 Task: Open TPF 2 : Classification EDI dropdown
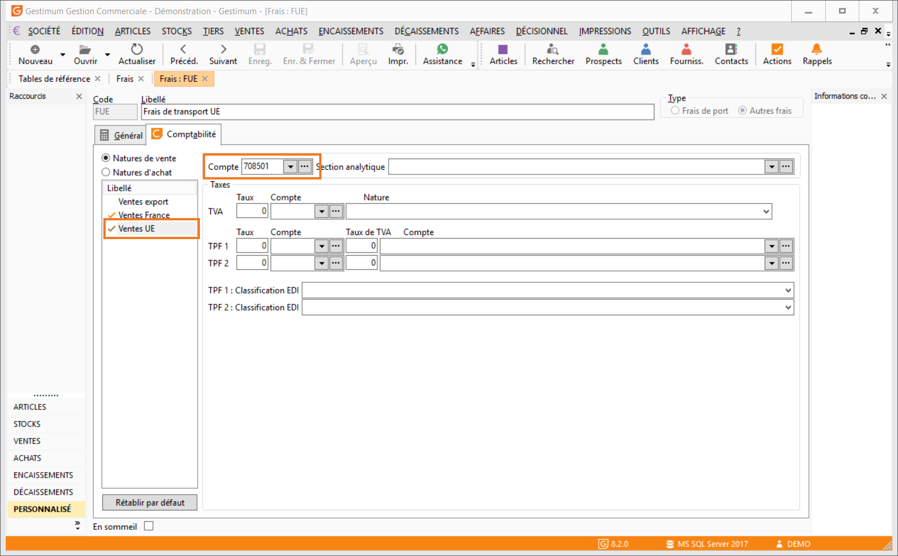(788, 307)
